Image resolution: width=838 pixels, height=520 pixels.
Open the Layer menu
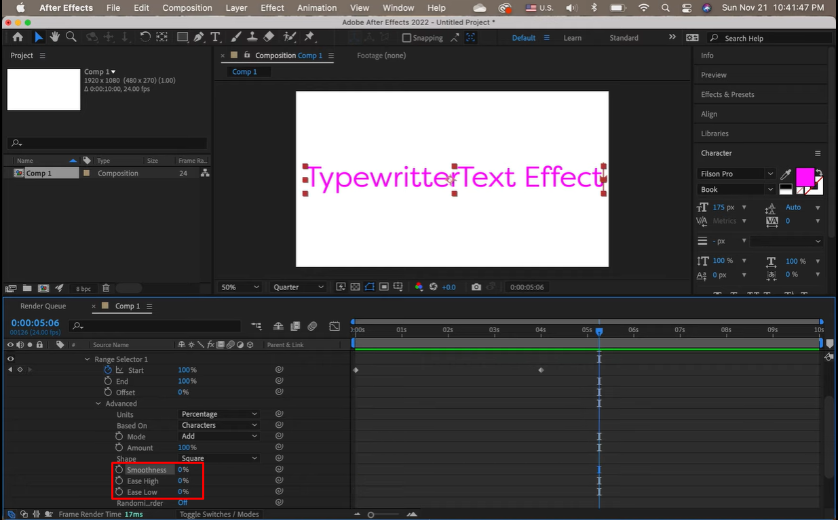point(236,8)
